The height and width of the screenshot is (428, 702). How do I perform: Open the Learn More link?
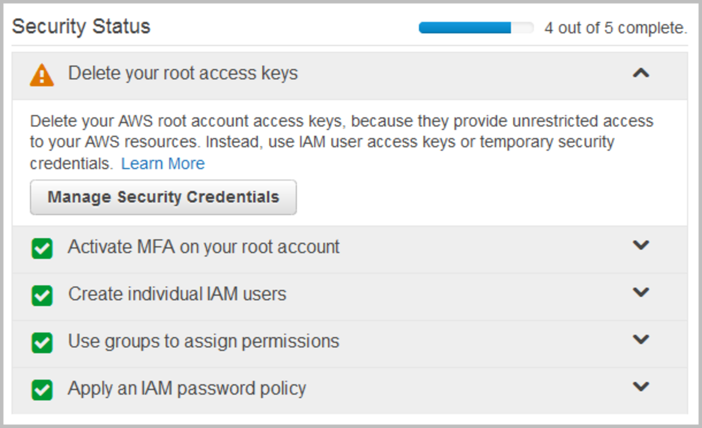point(163,164)
